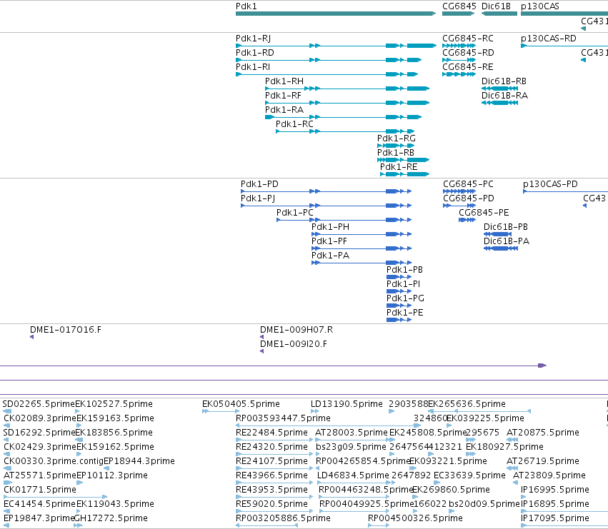Select EST EC33639.5prime
This screenshot has height=529, width=608.
[x=469, y=476]
